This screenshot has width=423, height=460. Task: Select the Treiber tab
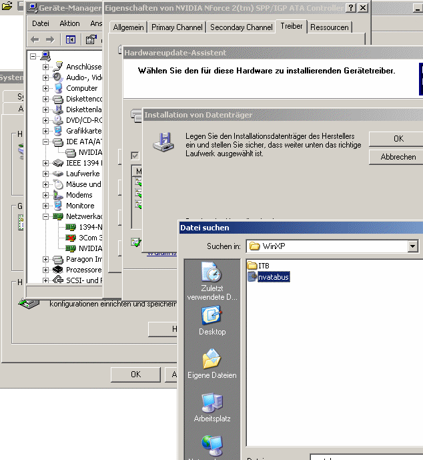[292, 26]
